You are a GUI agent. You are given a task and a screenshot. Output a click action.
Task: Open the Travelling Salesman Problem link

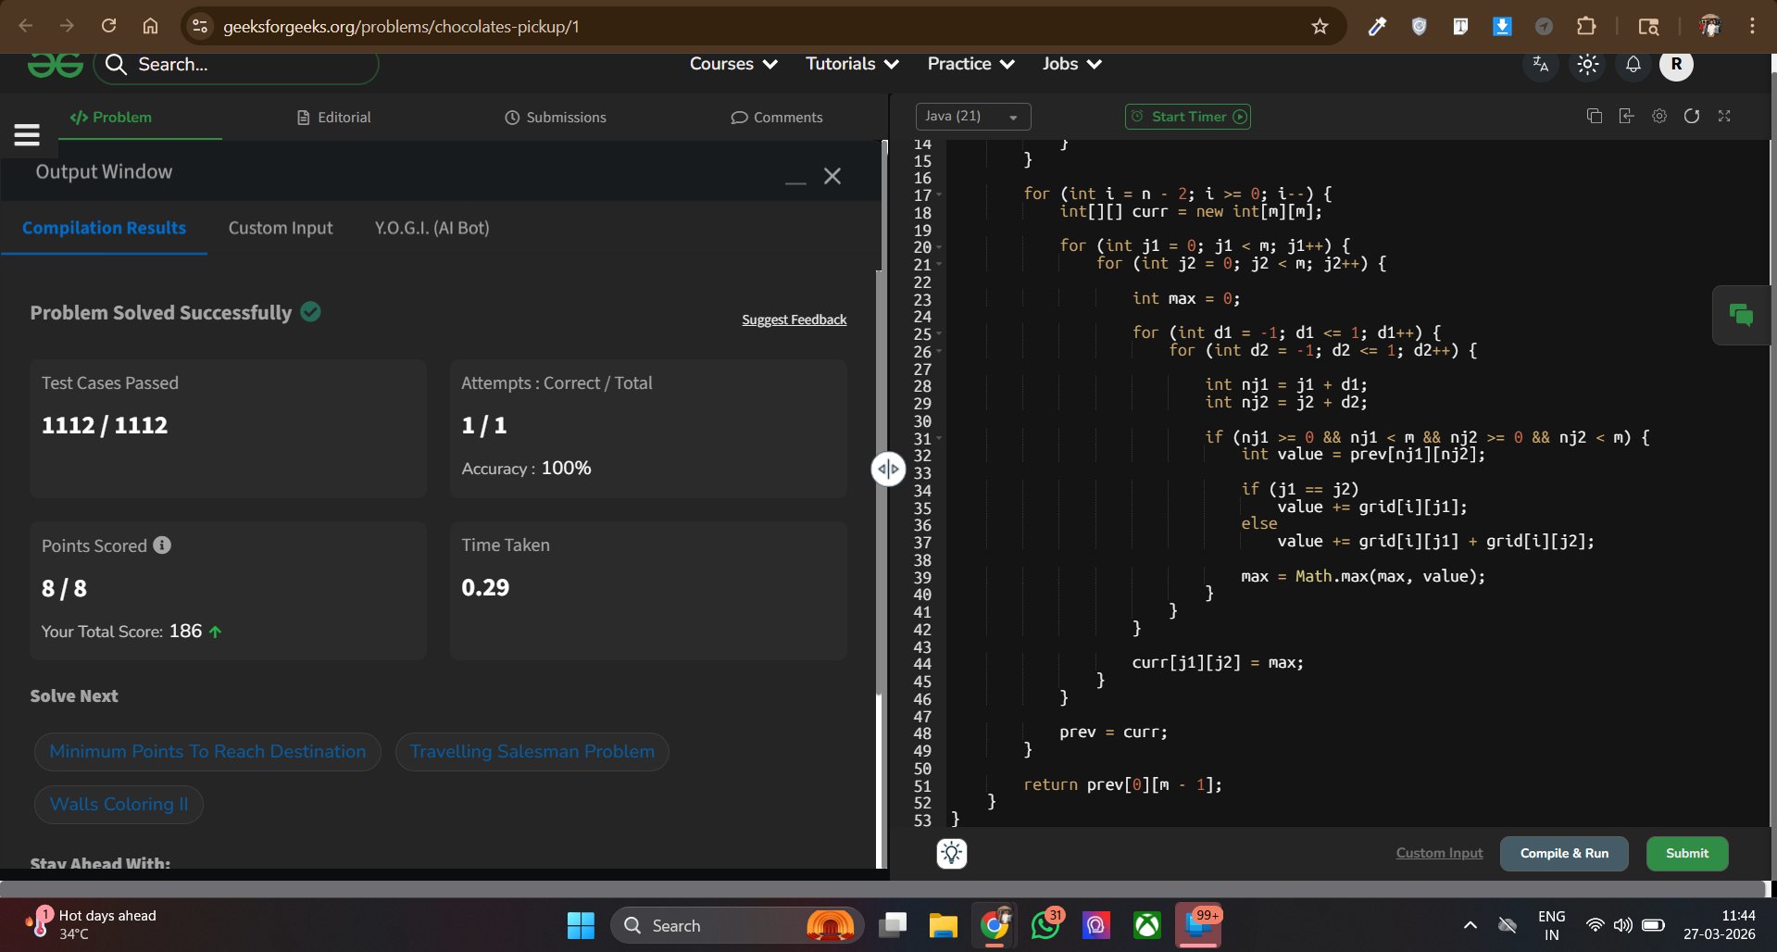532,751
